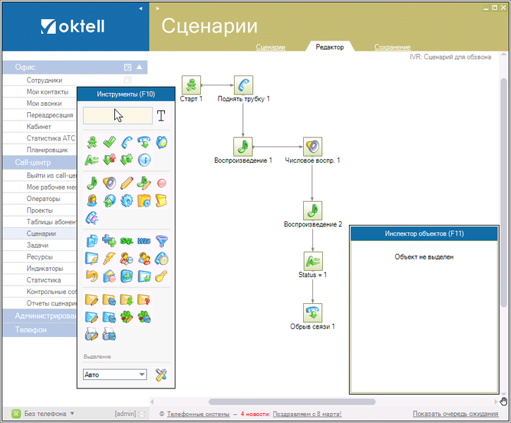The height and width of the screenshot is (423, 511).
Task: Select the blue handset pick-up tool in palette
Action: coord(127,142)
